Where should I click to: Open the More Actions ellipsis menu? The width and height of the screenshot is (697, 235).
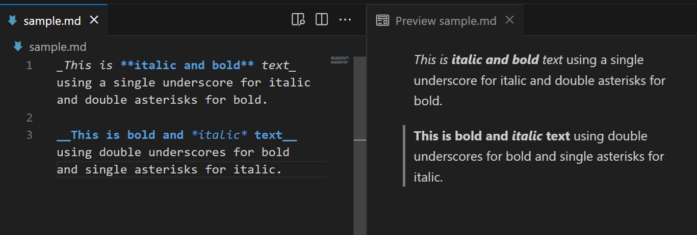345,20
